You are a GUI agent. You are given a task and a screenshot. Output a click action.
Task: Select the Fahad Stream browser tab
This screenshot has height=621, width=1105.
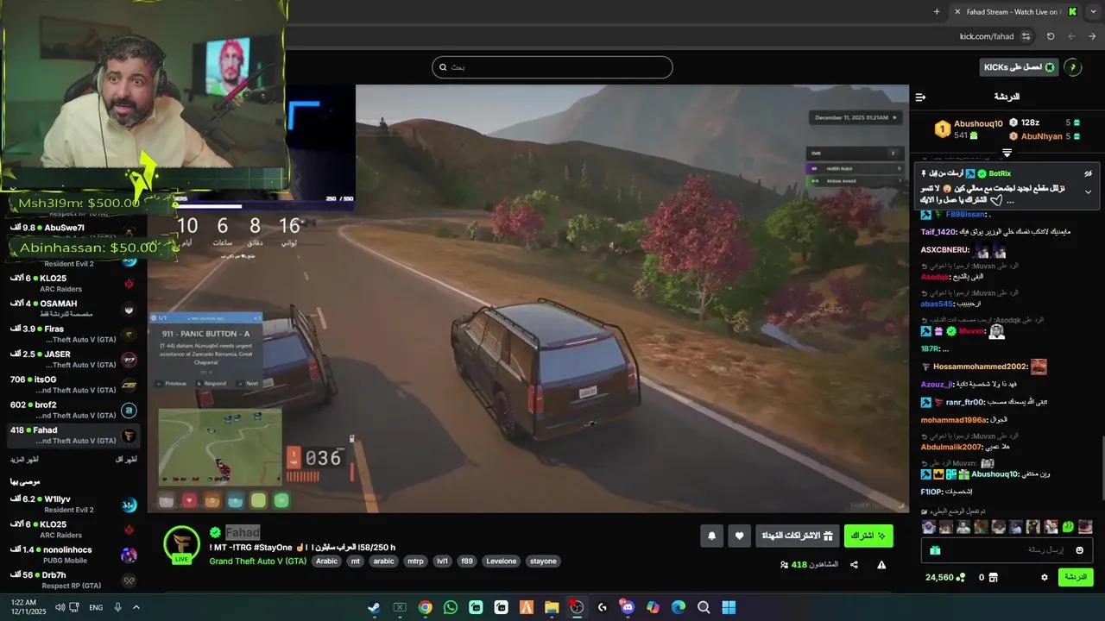(x=1015, y=11)
